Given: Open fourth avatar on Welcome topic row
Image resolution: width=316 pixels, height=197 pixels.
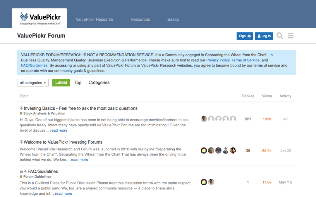Looking at the screenshot, I should pos(226,150).
